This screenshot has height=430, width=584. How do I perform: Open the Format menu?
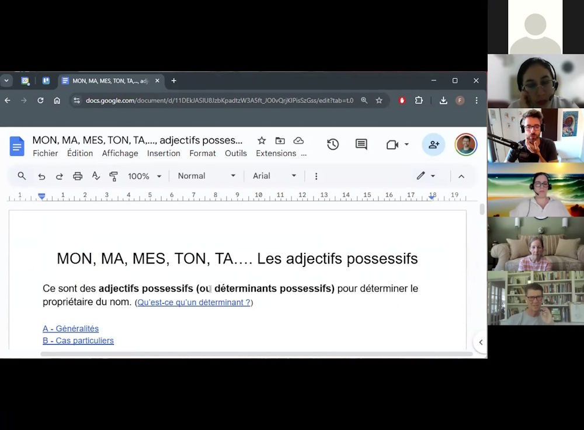tap(203, 153)
